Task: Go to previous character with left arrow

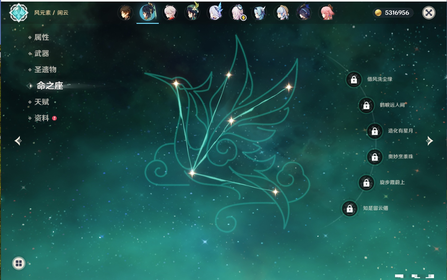Action: tap(18, 141)
